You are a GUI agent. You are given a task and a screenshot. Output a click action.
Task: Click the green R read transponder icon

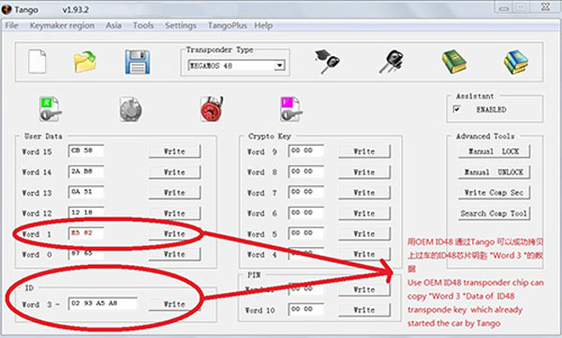point(50,109)
